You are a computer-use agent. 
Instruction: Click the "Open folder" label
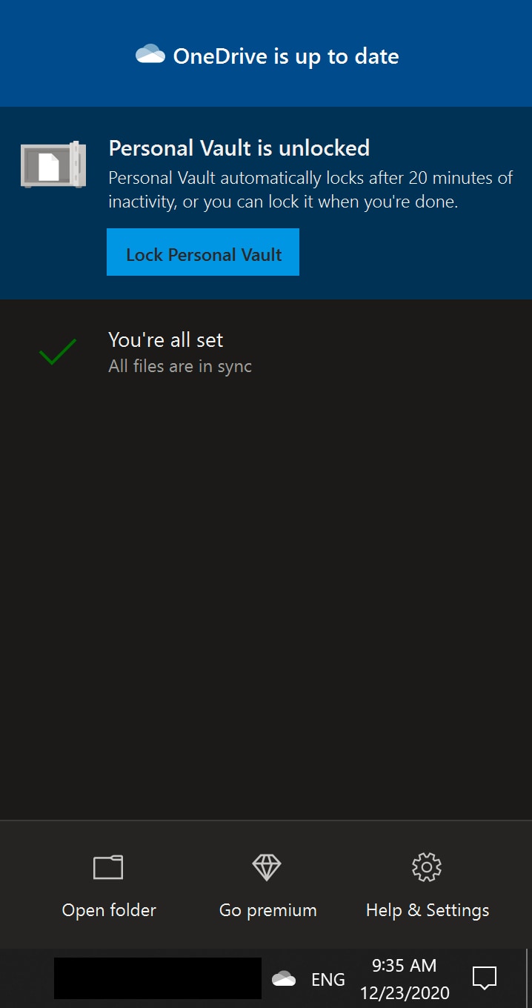pyautogui.click(x=109, y=910)
